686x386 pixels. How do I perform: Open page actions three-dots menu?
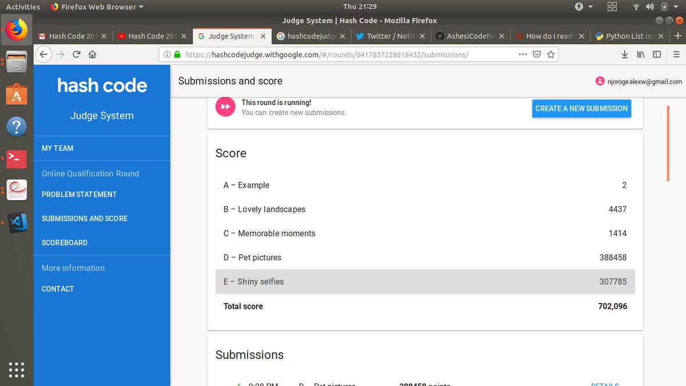tap(523, 55)
